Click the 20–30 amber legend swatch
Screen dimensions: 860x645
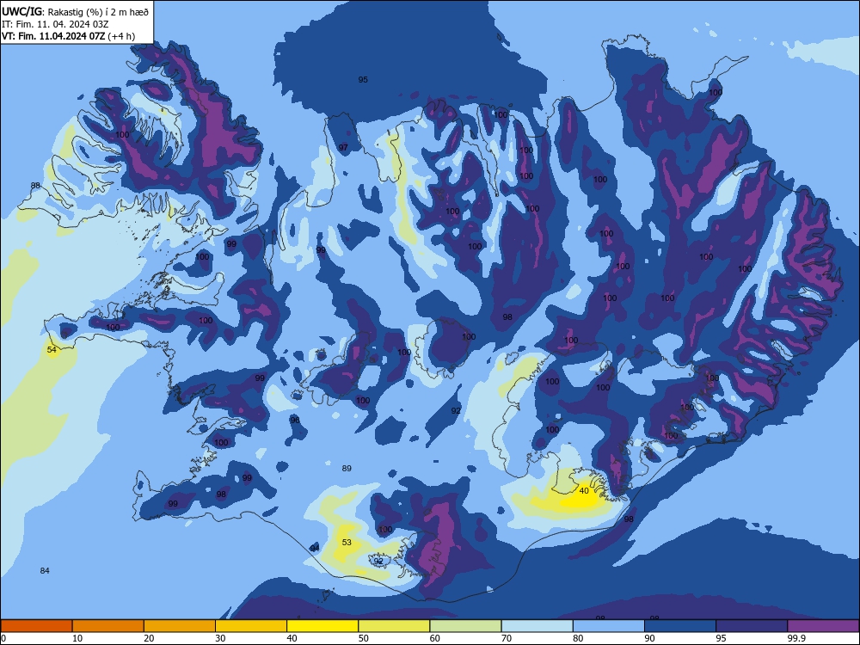pos(180,626)
